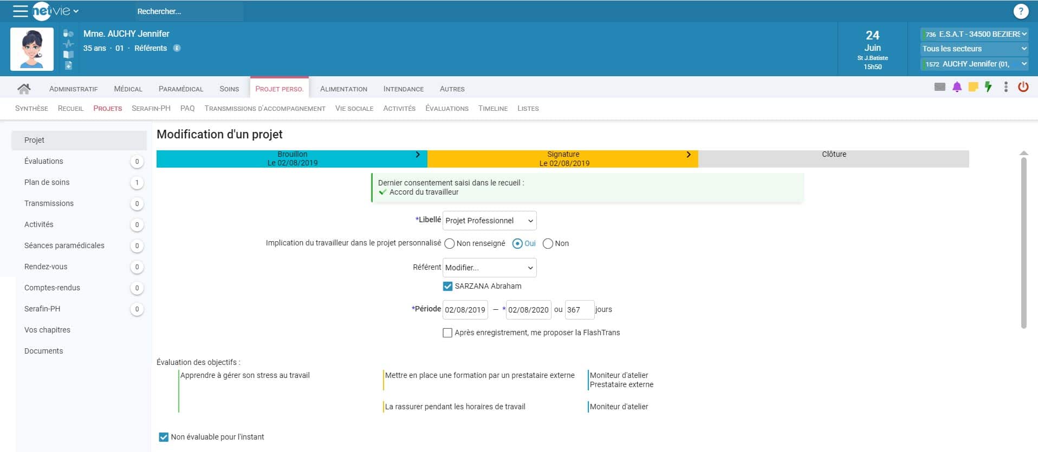Click the red power logout icon

point(1023,87)
